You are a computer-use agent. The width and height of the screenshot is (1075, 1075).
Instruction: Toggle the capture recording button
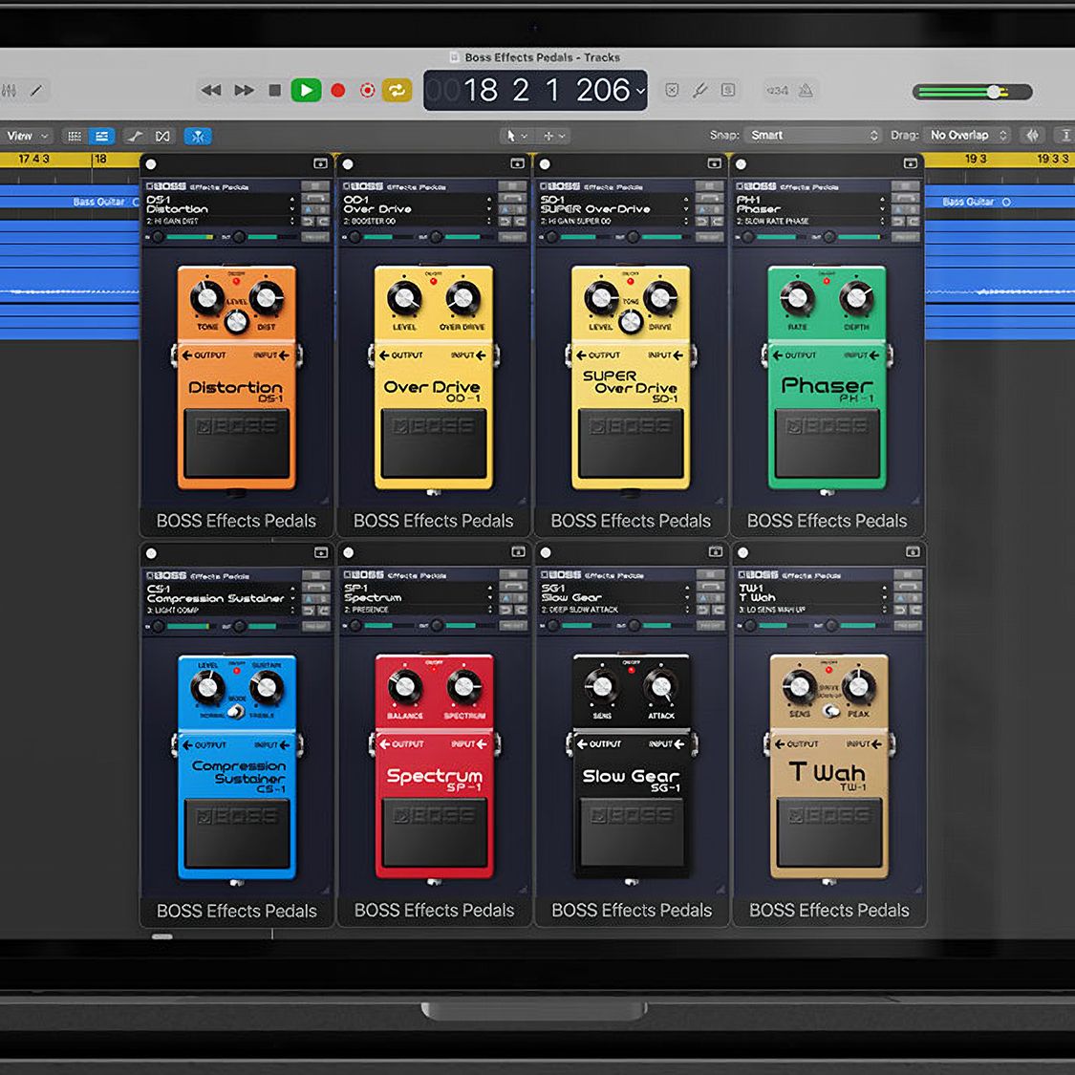click(x=368, y=90)
